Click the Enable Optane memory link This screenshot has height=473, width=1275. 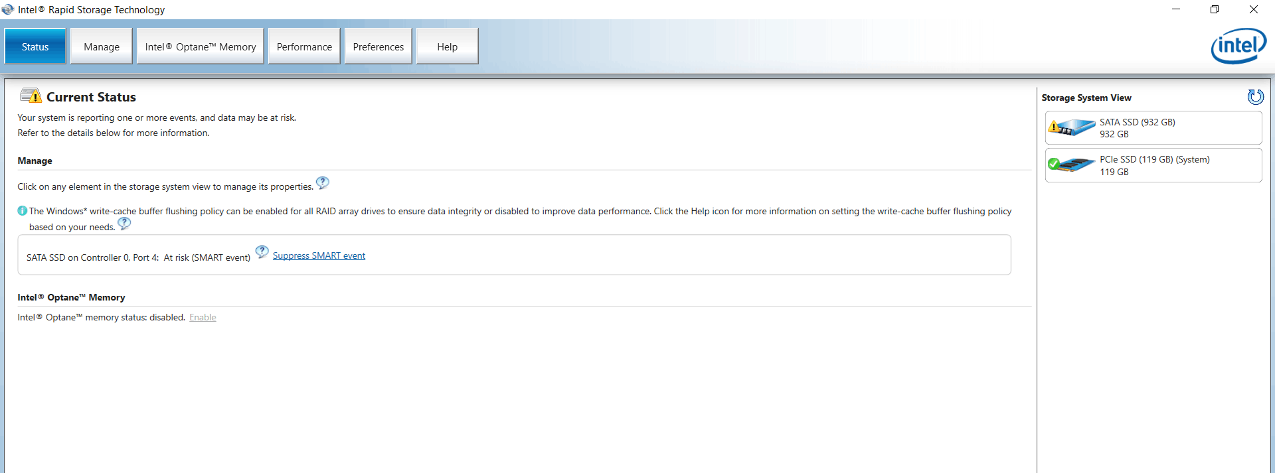coord(203,317)
